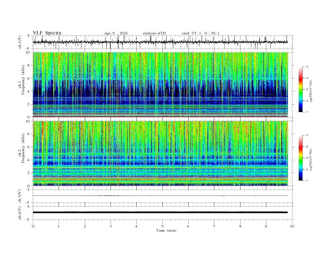Click the 'station=ATH' label
Screen dimensions: 329x254
pyautogui.click(x=154, y=33)
